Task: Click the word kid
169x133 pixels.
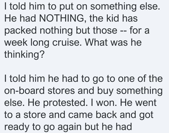Action: [113, 18]
